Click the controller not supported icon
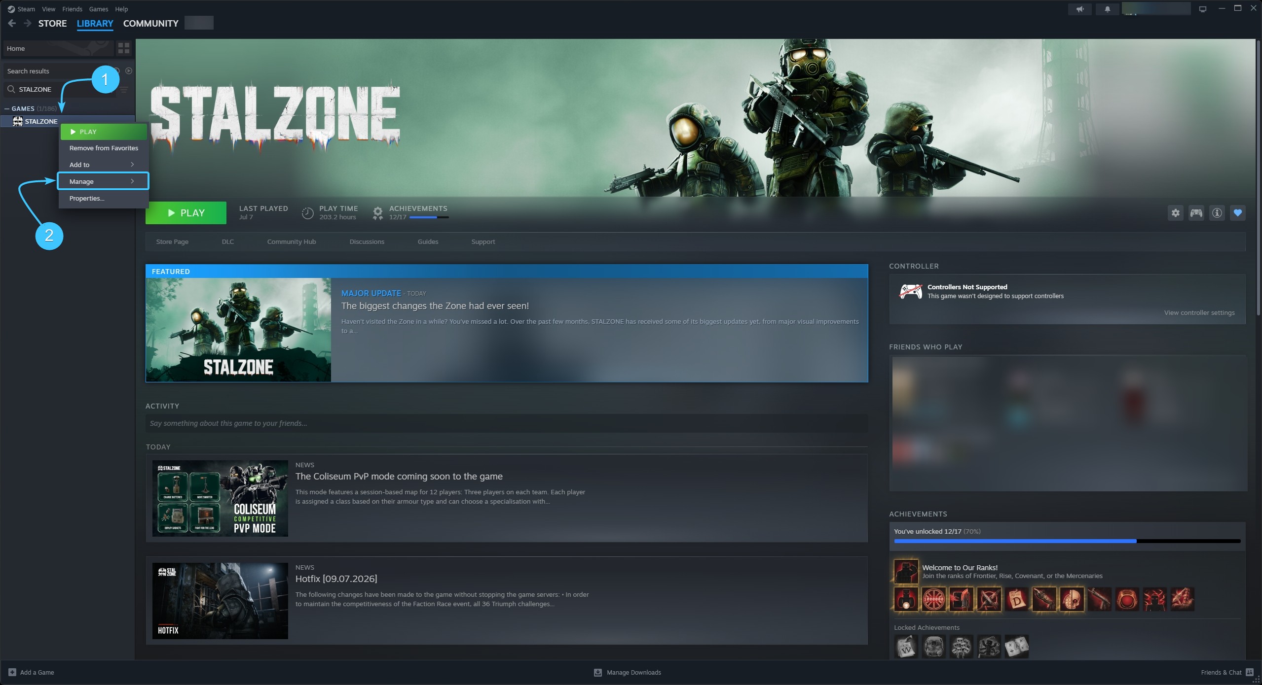Screen dimensions: 1262x685 pos(911,291)
